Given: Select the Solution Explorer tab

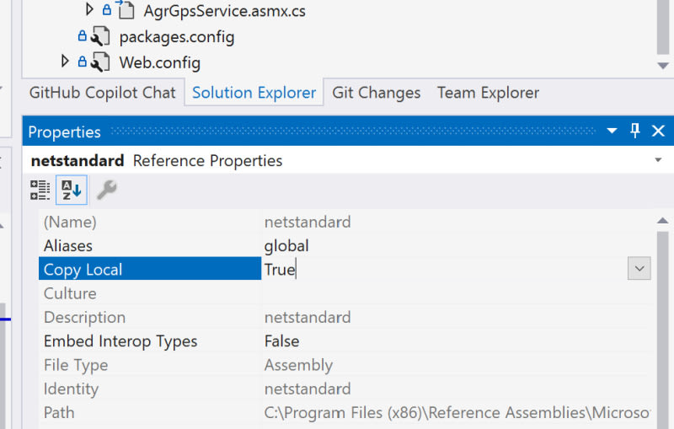Looking at the screenshot, I should [x=254, y=93].
